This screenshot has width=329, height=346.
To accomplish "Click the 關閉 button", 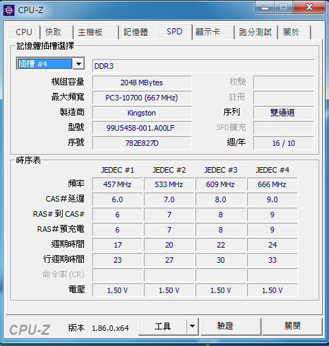I will tap(293, 326).
